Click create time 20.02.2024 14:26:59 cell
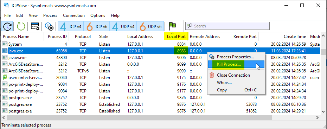The height and width of the screenshot is (129, 327). coord(288,44)
